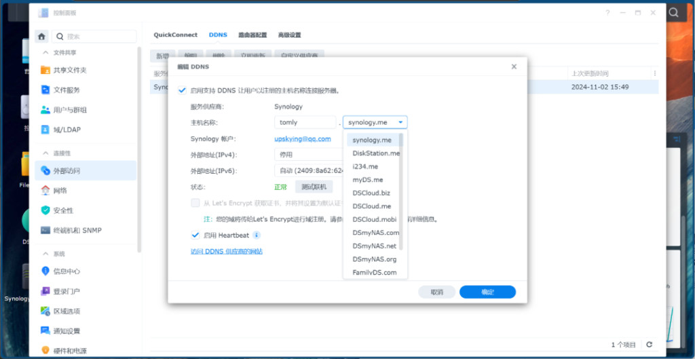
Task: Choose i234.me from the domain list
Action: tap(373, 166)
